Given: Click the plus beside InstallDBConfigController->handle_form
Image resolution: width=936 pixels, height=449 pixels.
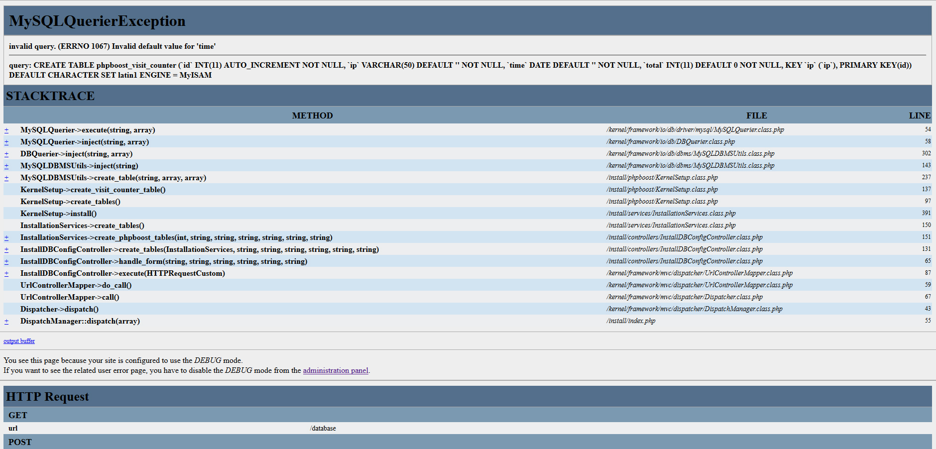Looking at the screenshot, I should point(6,261).
